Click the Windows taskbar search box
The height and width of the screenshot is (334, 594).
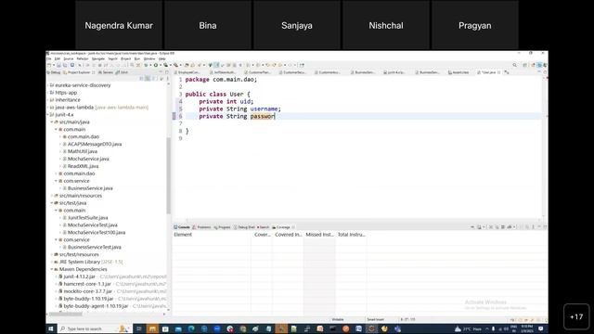tap(94, 328)
